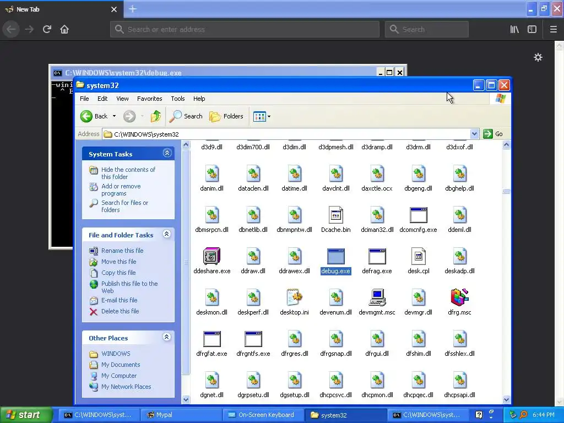
Task: Click the Up folder toolbar icon
Action: click(156, 116)
